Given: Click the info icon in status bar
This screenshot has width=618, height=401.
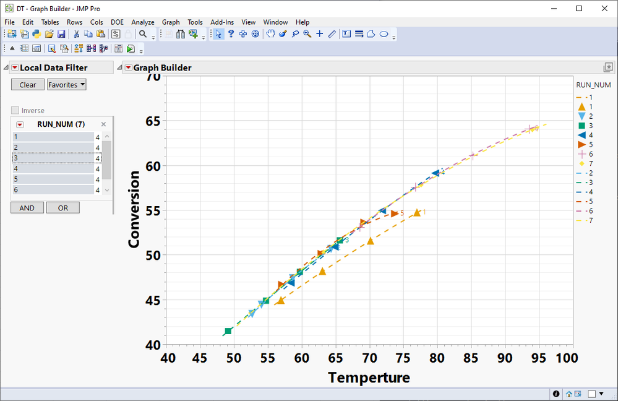Looking at the screenshot, I should pyautogui.click(x=556, y=394).
